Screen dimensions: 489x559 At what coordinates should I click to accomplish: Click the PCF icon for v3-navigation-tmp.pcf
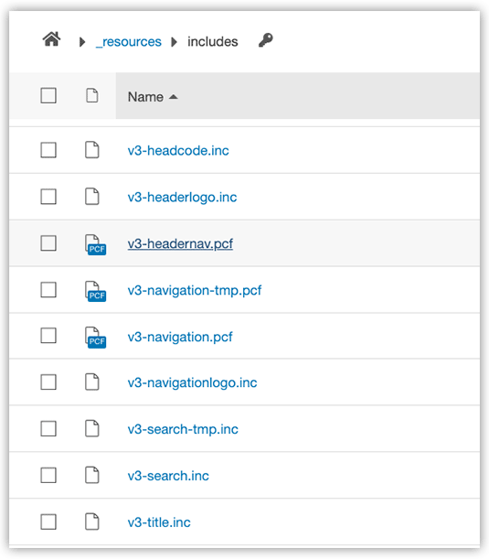point(95,291)
